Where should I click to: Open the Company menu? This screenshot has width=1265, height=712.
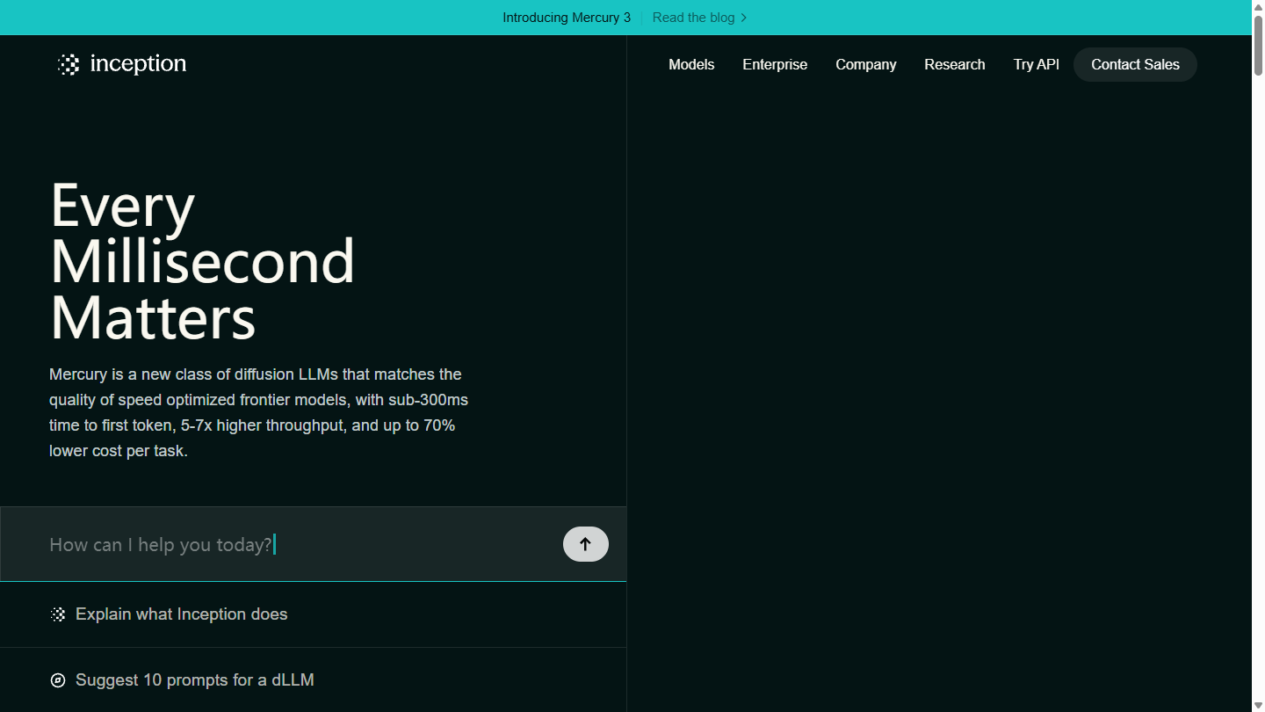point(866,64)
